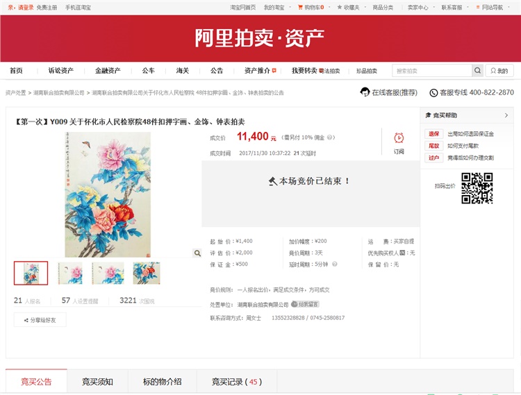Click the 免费注册 register link
The height and width of the screenshot is (395, 521).
pos(47,8)
